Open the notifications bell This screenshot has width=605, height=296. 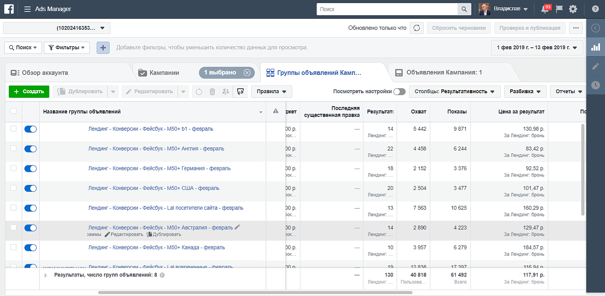[545, 9]
